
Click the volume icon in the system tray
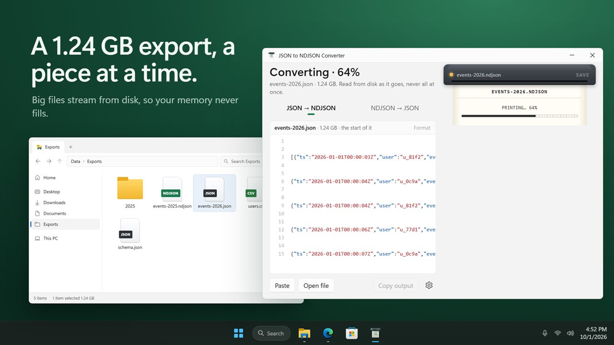coord(570,333)
